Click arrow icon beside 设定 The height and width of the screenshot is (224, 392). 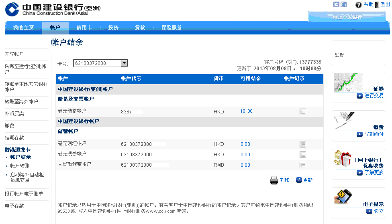(x=369, y=211)
